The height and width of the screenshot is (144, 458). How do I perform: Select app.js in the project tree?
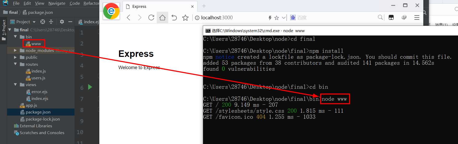click(29, 105)
